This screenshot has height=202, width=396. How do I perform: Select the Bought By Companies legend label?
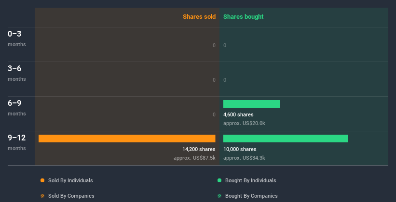(x=251, y=196)
